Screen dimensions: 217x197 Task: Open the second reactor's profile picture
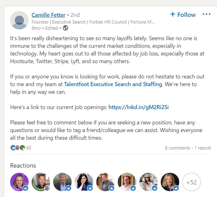click(41, 182)
